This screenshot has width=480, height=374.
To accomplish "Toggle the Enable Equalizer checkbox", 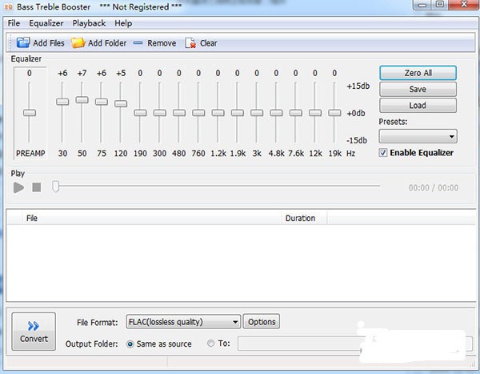I will click(383, 153).
